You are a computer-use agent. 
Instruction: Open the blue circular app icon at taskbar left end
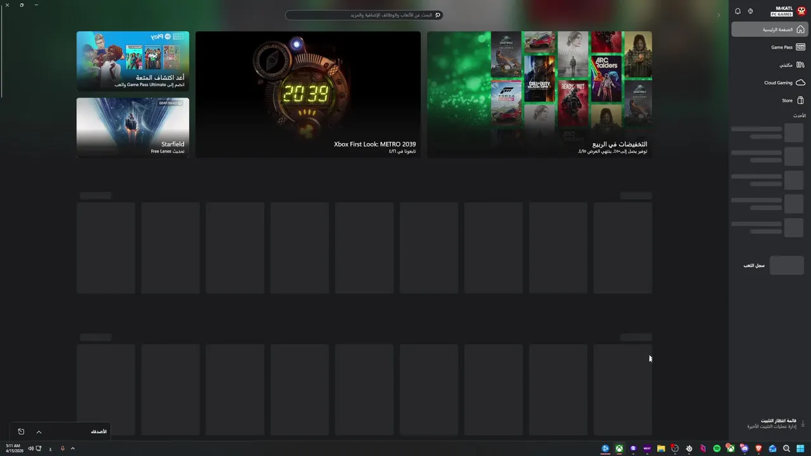(x=605, y=448)
